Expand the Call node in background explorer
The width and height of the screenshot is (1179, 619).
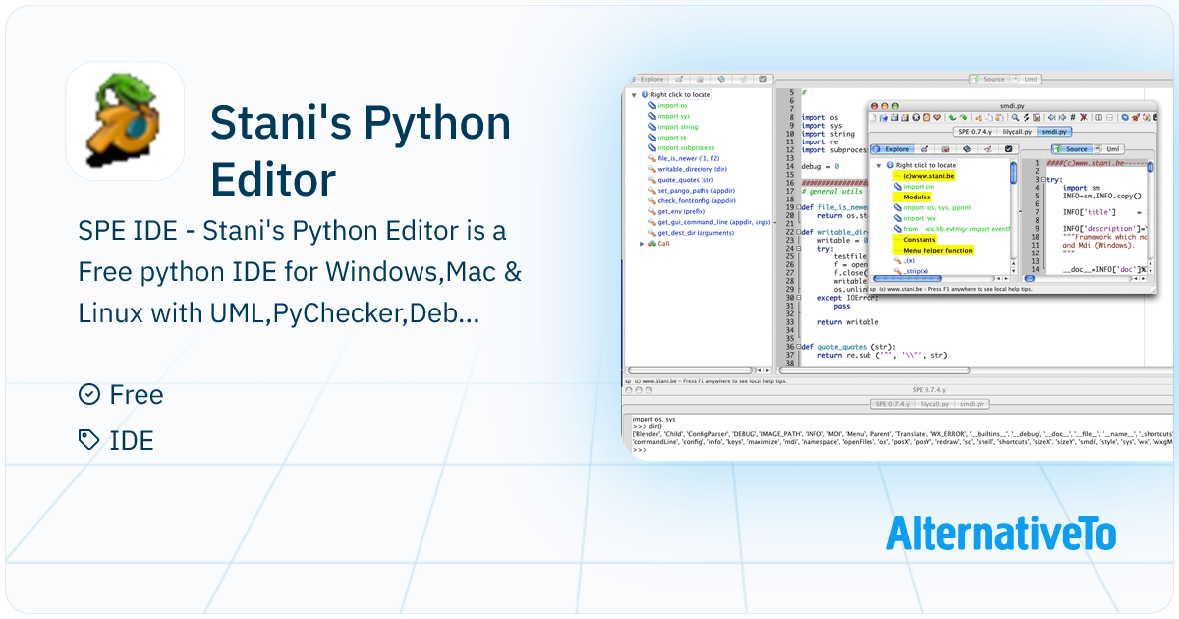click(642, 244)
